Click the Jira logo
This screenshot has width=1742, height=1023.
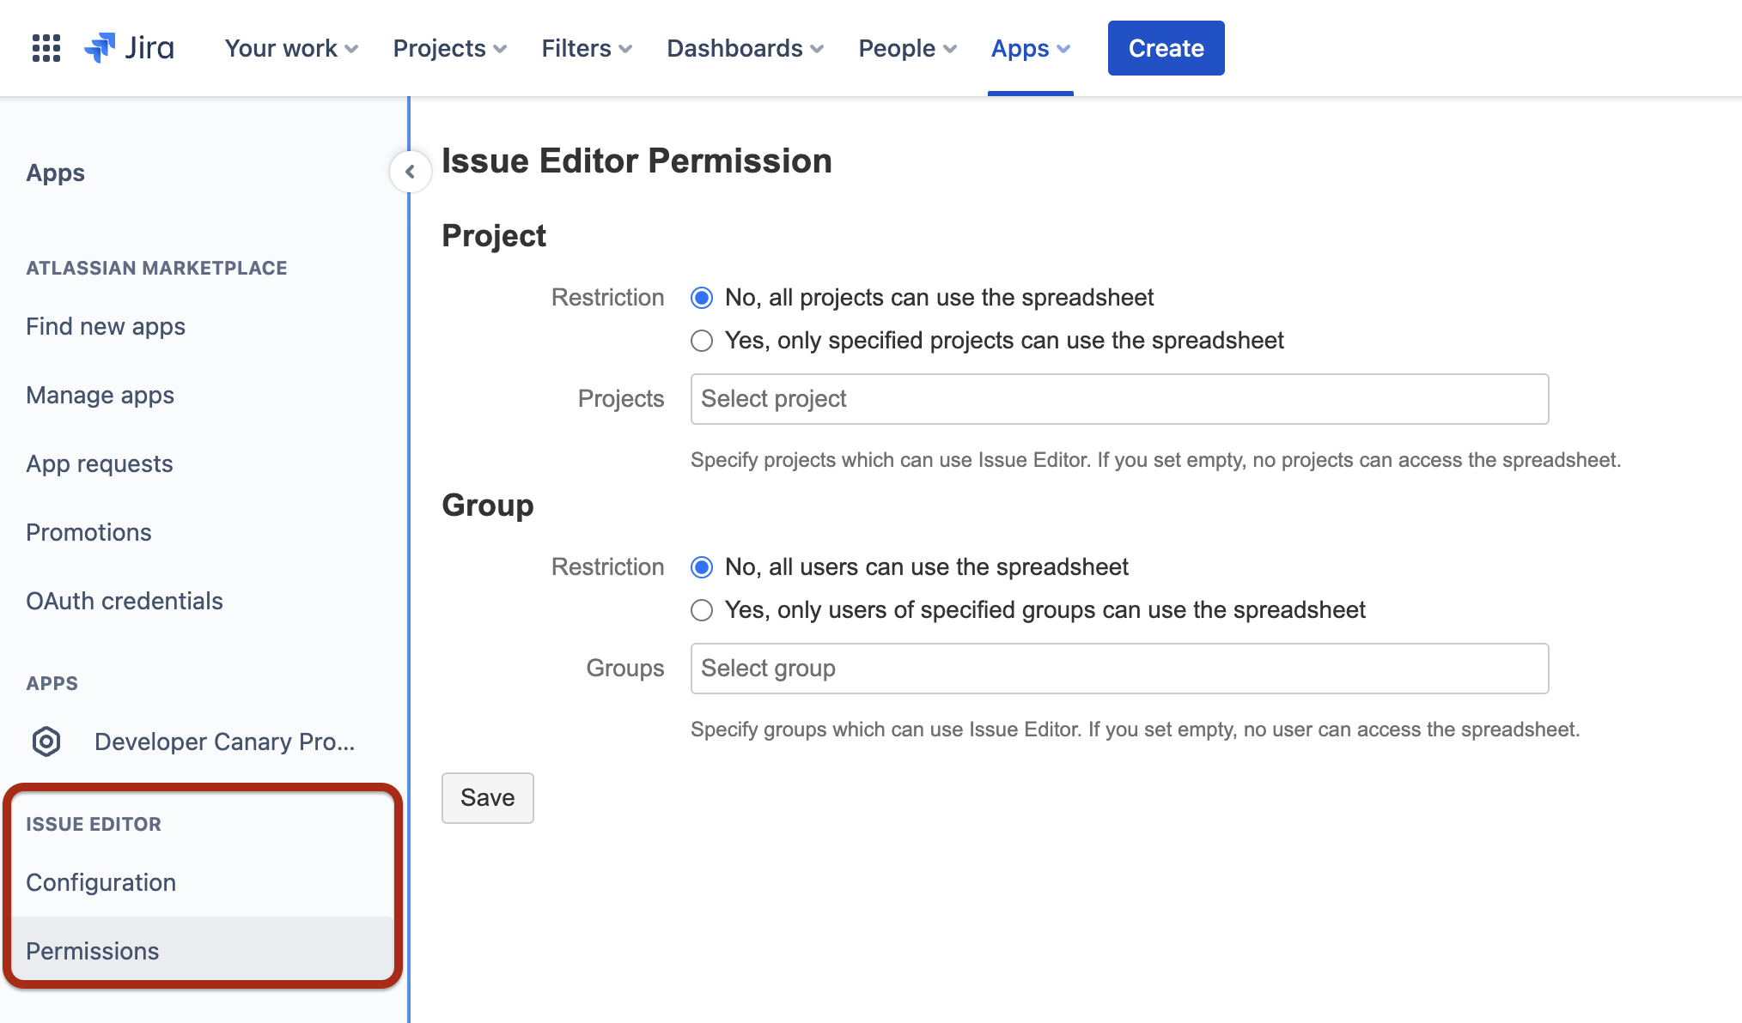point(129,48)
